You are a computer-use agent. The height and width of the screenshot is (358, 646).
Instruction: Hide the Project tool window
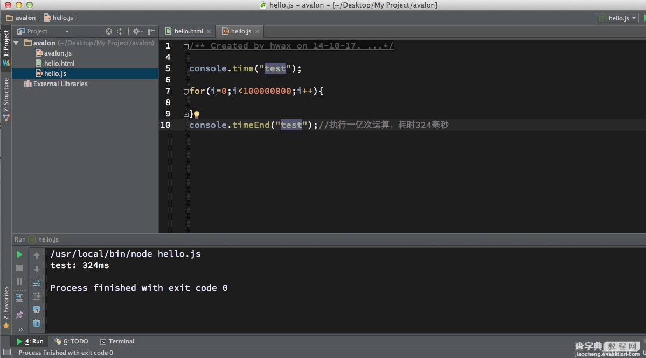[x=151, y=31]
